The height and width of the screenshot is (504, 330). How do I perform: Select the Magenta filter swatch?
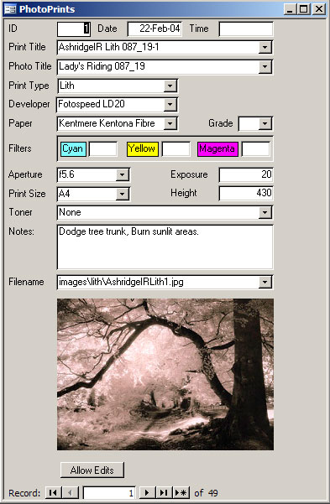217,148
